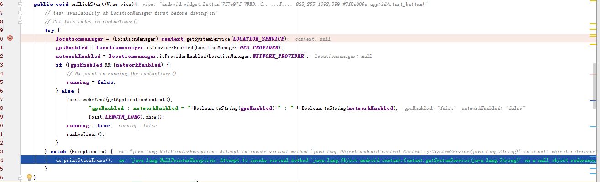Toggle the breakpoint on the locationmanager line
The height and width of the screenshot is (182, 600).
click(10, 38)
